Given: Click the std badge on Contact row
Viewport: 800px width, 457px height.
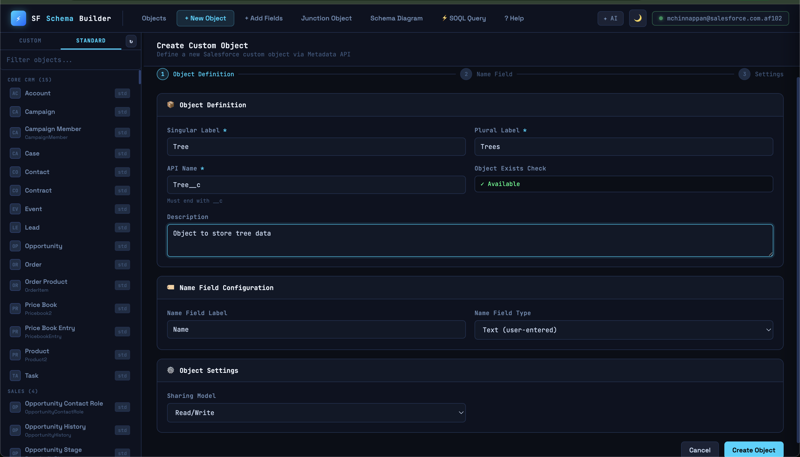Looking at the screenshot, I should click(x=122, y=172).
